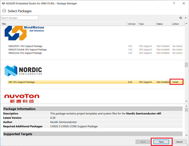Click the package list scroll up arrow
The width and height of the screenshot is (189, 146).
coord(186,23)
